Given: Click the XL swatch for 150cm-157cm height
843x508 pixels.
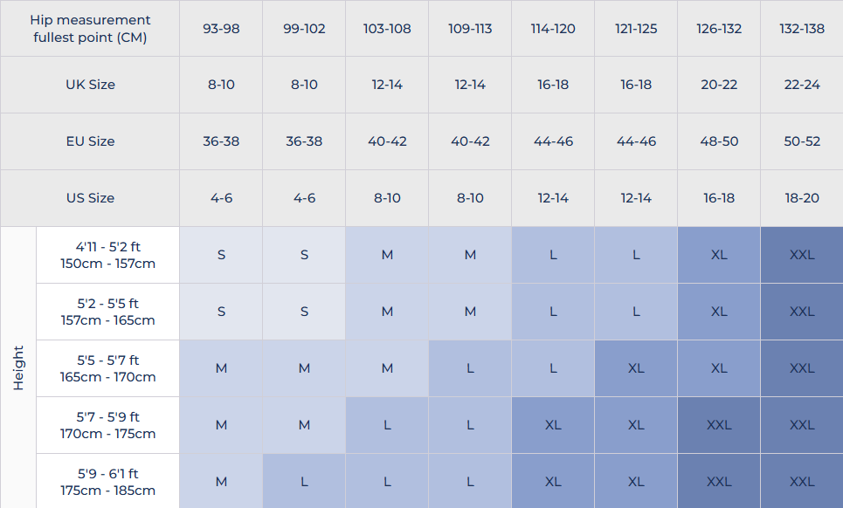Looking at the screenshot, I should (719, 255).
